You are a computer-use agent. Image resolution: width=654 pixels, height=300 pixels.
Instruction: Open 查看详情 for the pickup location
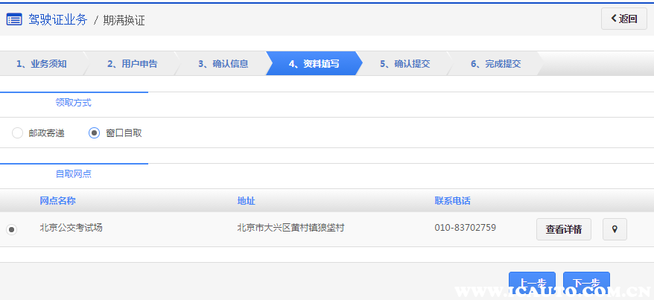(x=563, y=229)
